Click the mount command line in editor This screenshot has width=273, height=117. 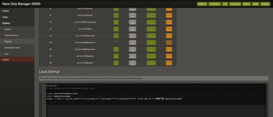tap(114, 99)
